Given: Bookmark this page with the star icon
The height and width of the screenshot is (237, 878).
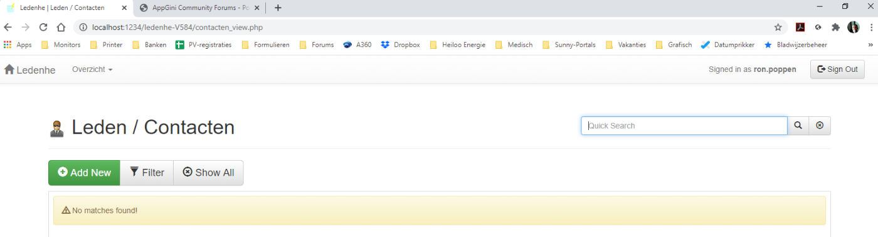Looking at the screenshot, I should [x=778, y=27].
